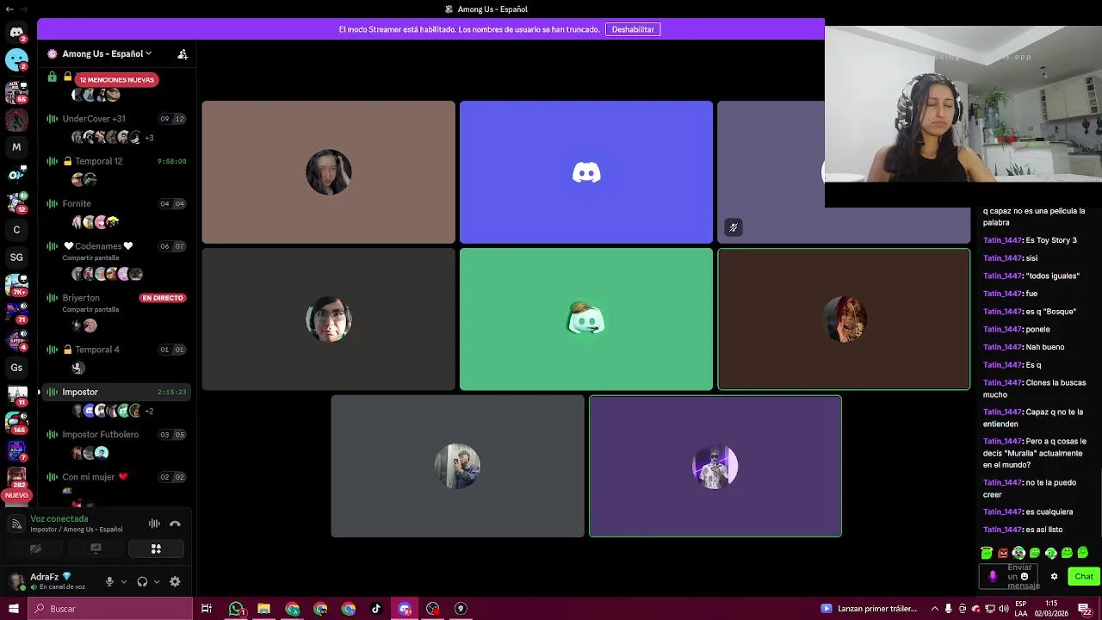Disconnect from voice with hang-up icon
This screenshot has width=1102, height=620.
point(175,524)
